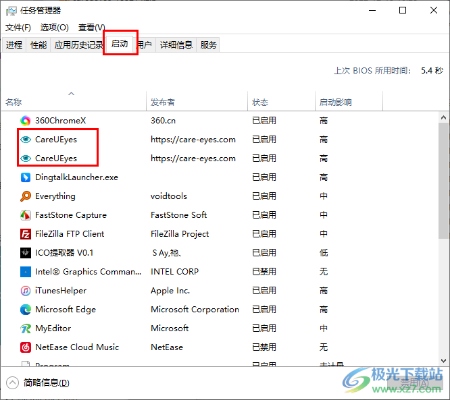Screen dimensions: 450x400
Task: Maximize the Task Manager window
Action: [x=403, y=11]
